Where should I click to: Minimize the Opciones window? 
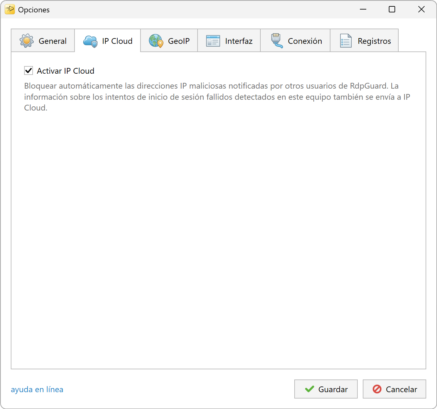363,10
